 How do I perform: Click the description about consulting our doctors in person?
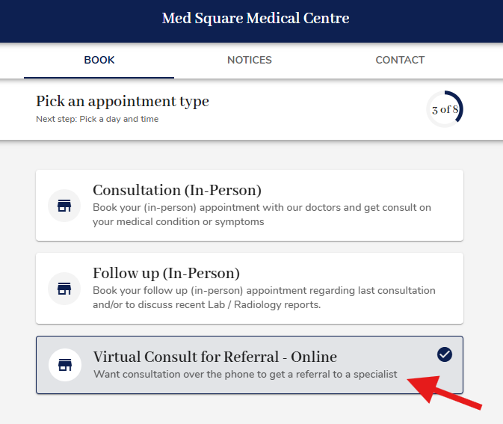pyautogui.click(x=262, y=215)
